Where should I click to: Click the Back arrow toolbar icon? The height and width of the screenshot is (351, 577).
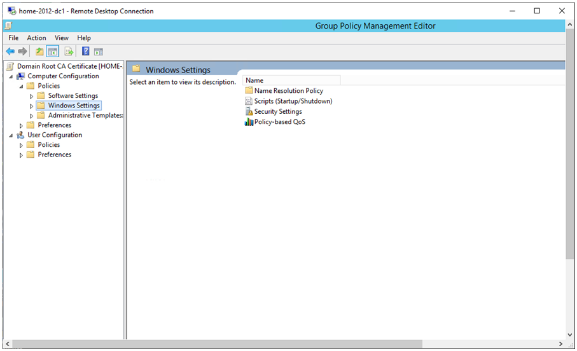point(10,52)
